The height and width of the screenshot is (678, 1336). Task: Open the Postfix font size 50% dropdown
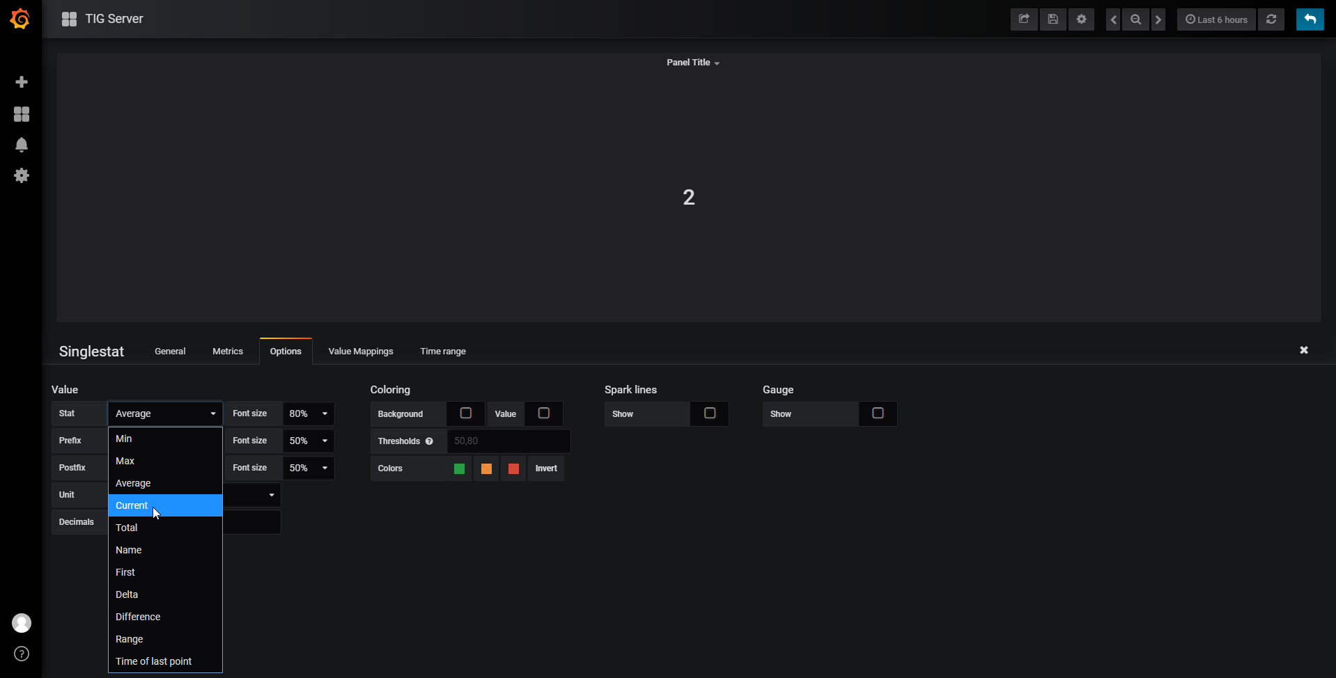(309, 468)
